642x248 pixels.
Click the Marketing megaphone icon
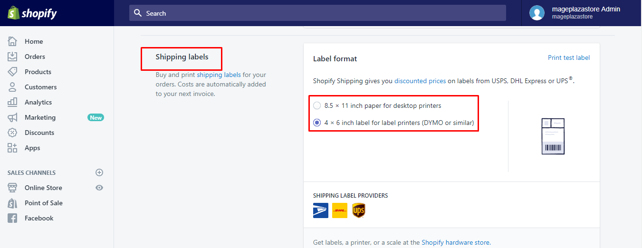[x=12, y=117]
